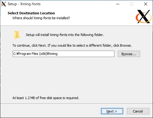The height and width of the screenshot is (118, 153).
Task: Click the word 'Xming' at the end of the path
Action: [53, 54]
